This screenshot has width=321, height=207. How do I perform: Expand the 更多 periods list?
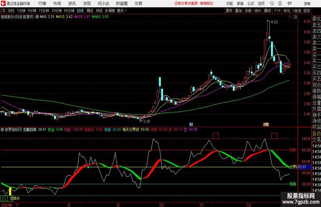point(121,11)
